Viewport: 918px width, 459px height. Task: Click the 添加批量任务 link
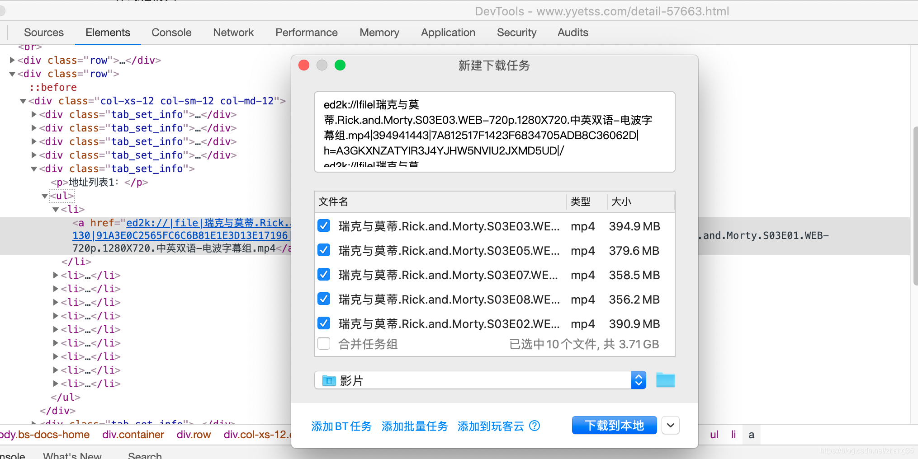tap(415, 426)
